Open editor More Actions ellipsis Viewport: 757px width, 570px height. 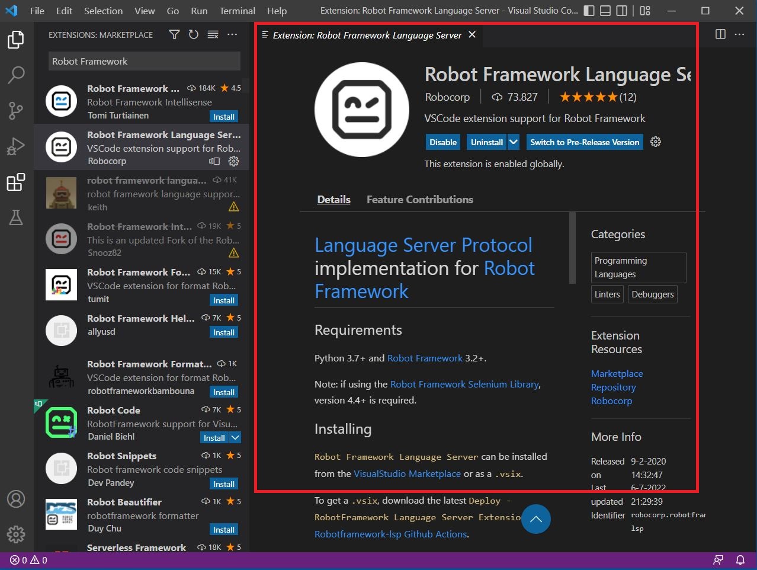[740, 34]
